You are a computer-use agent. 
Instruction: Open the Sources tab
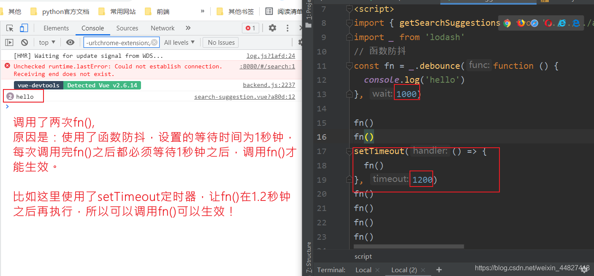127,28
